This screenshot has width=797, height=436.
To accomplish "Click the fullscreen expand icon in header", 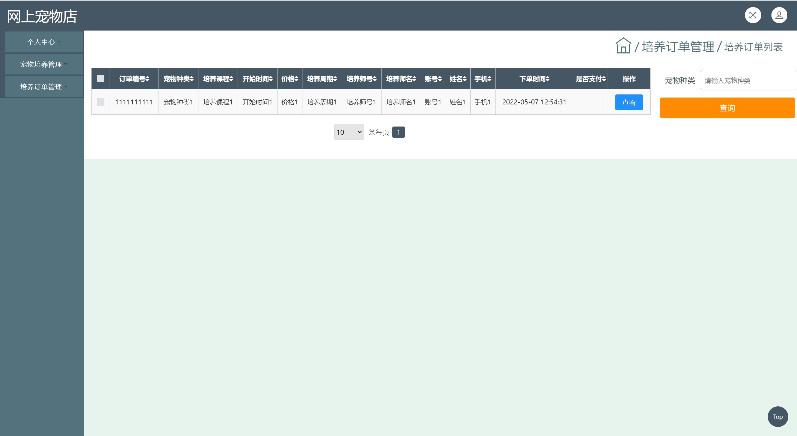I will click(x=753, y=15).
